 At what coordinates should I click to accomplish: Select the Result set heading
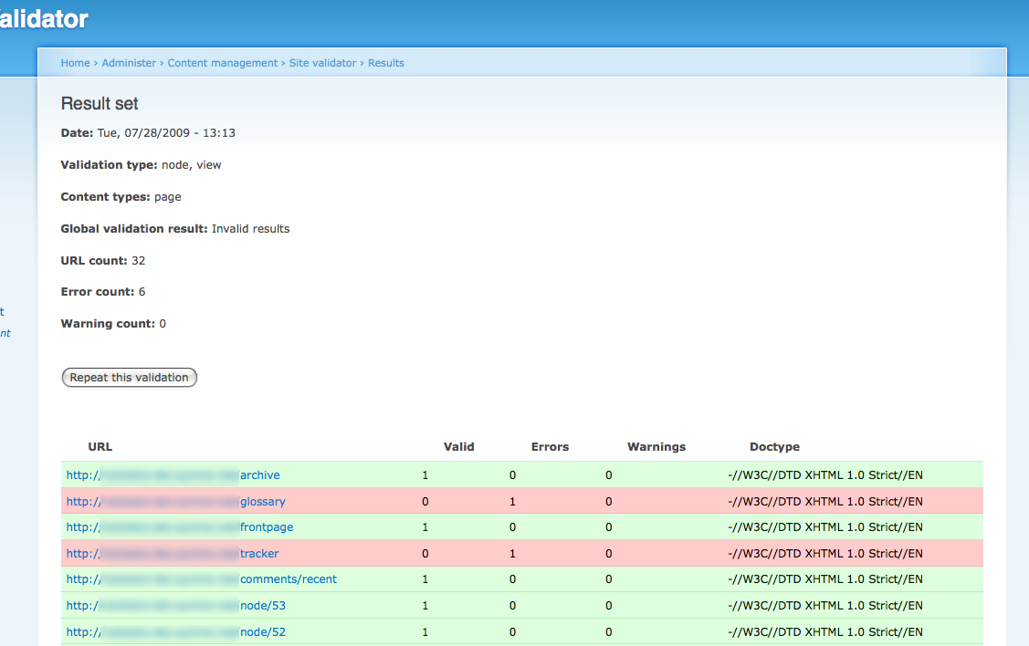click(x=100, y=104)
